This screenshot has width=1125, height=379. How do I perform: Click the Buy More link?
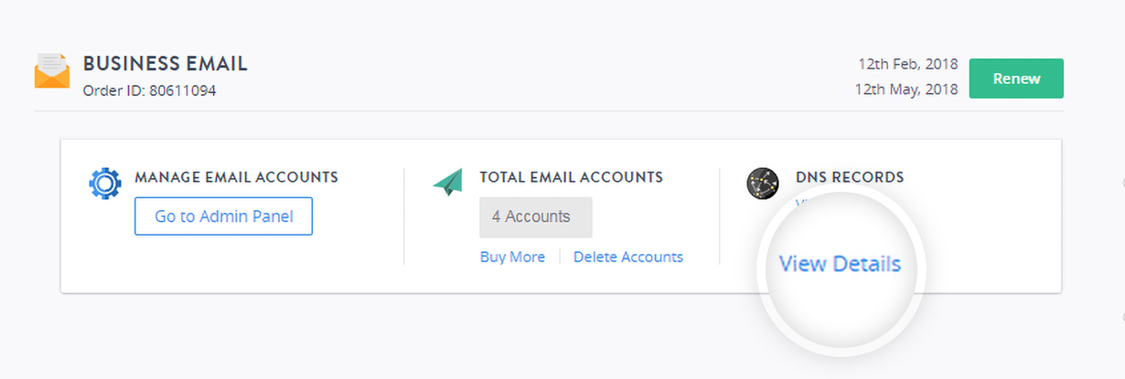click(x=512, y=258)
